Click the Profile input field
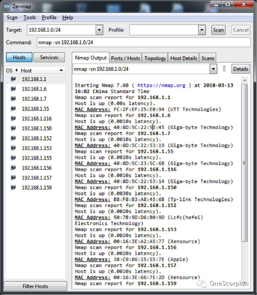The height and width of the screenshot is (295, 257). tap(164, 30)
